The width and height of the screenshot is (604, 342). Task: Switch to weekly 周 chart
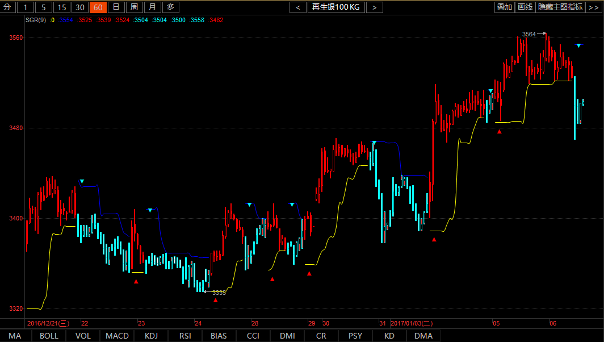point(135,7)
